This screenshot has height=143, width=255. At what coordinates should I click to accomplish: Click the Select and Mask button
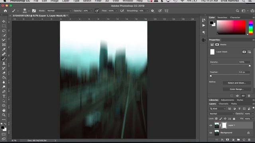point(237,83)
